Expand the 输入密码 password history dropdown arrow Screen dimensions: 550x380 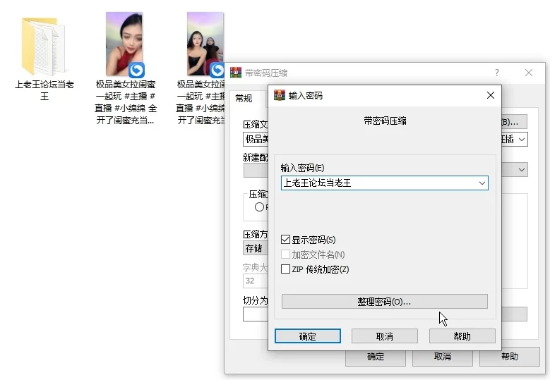pos(482,183)
